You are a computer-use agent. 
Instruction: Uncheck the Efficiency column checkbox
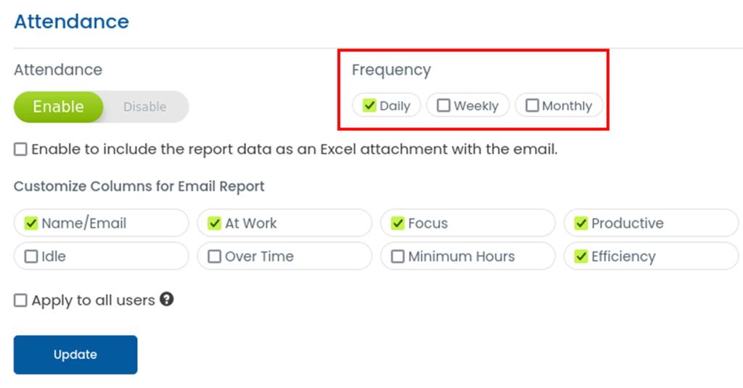coord(581,256)
